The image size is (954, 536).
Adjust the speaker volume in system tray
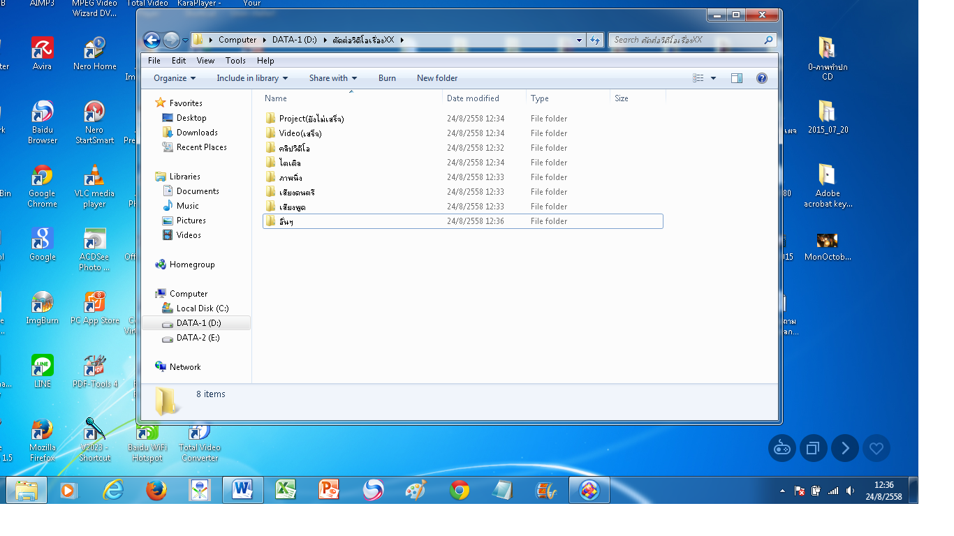click(x=850, y=490)
